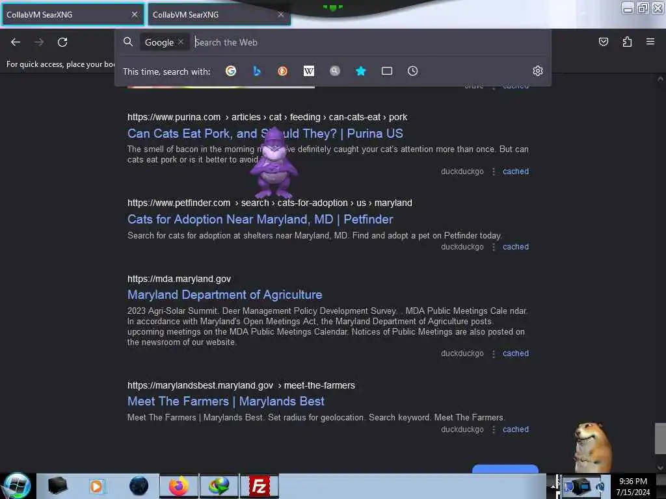Click duckduckgo engine label on Purina result
This screenshot has width=666, height=499.
(x=462, y=172)
